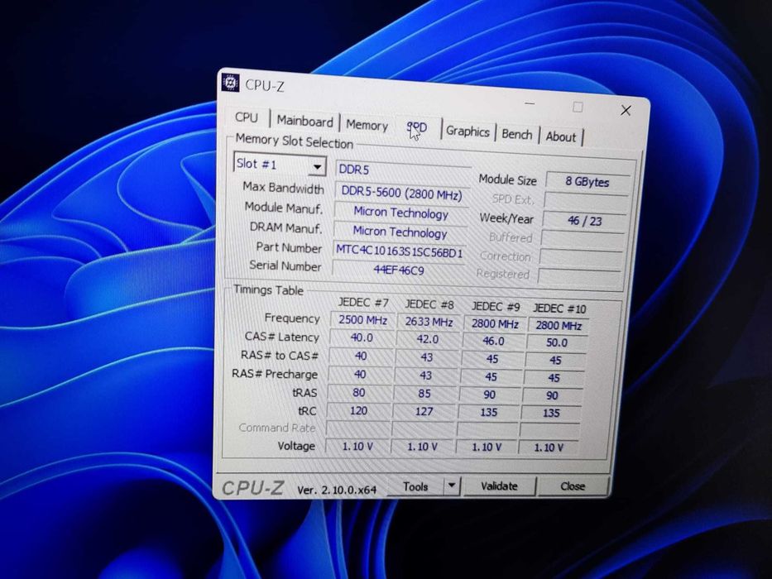Go to the Bench tab

pyautogui.click(x=517, y=134)
